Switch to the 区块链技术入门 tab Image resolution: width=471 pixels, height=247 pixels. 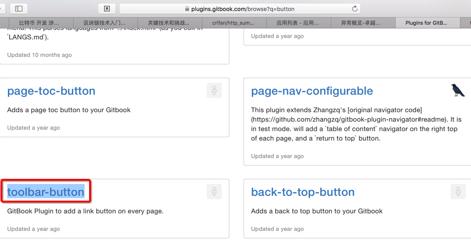pos(105,23)
